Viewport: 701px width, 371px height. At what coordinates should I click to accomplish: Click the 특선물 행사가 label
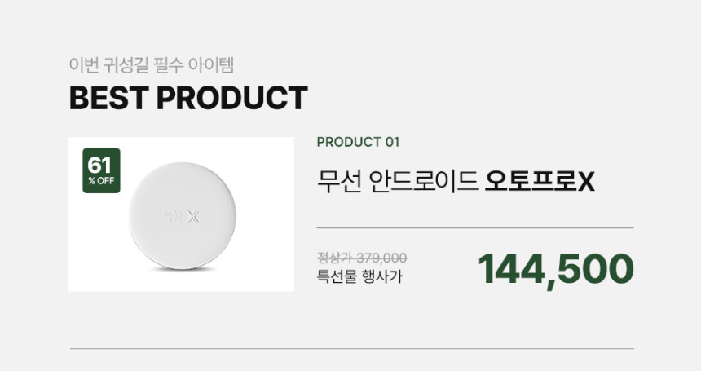(359, 276)
